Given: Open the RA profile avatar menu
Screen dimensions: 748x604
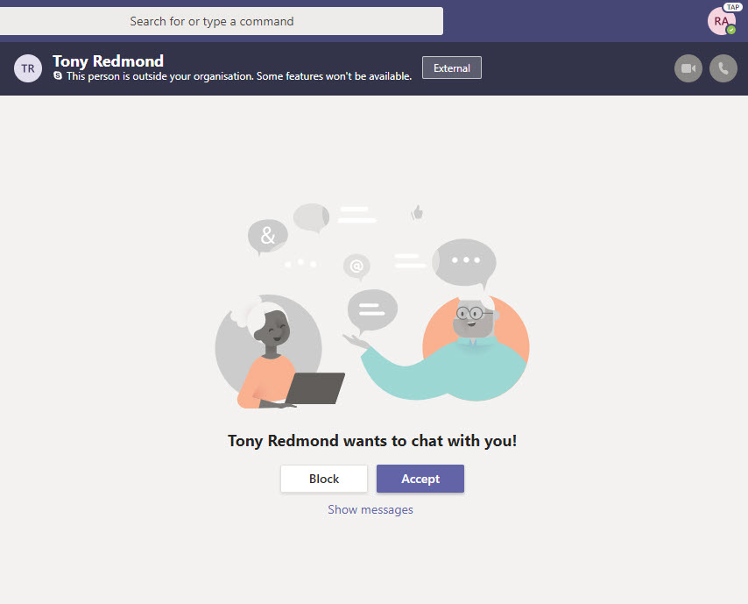Looking at the screenshot, I should point(721,20).
